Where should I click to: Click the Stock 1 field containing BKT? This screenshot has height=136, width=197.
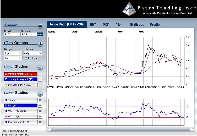12,34
